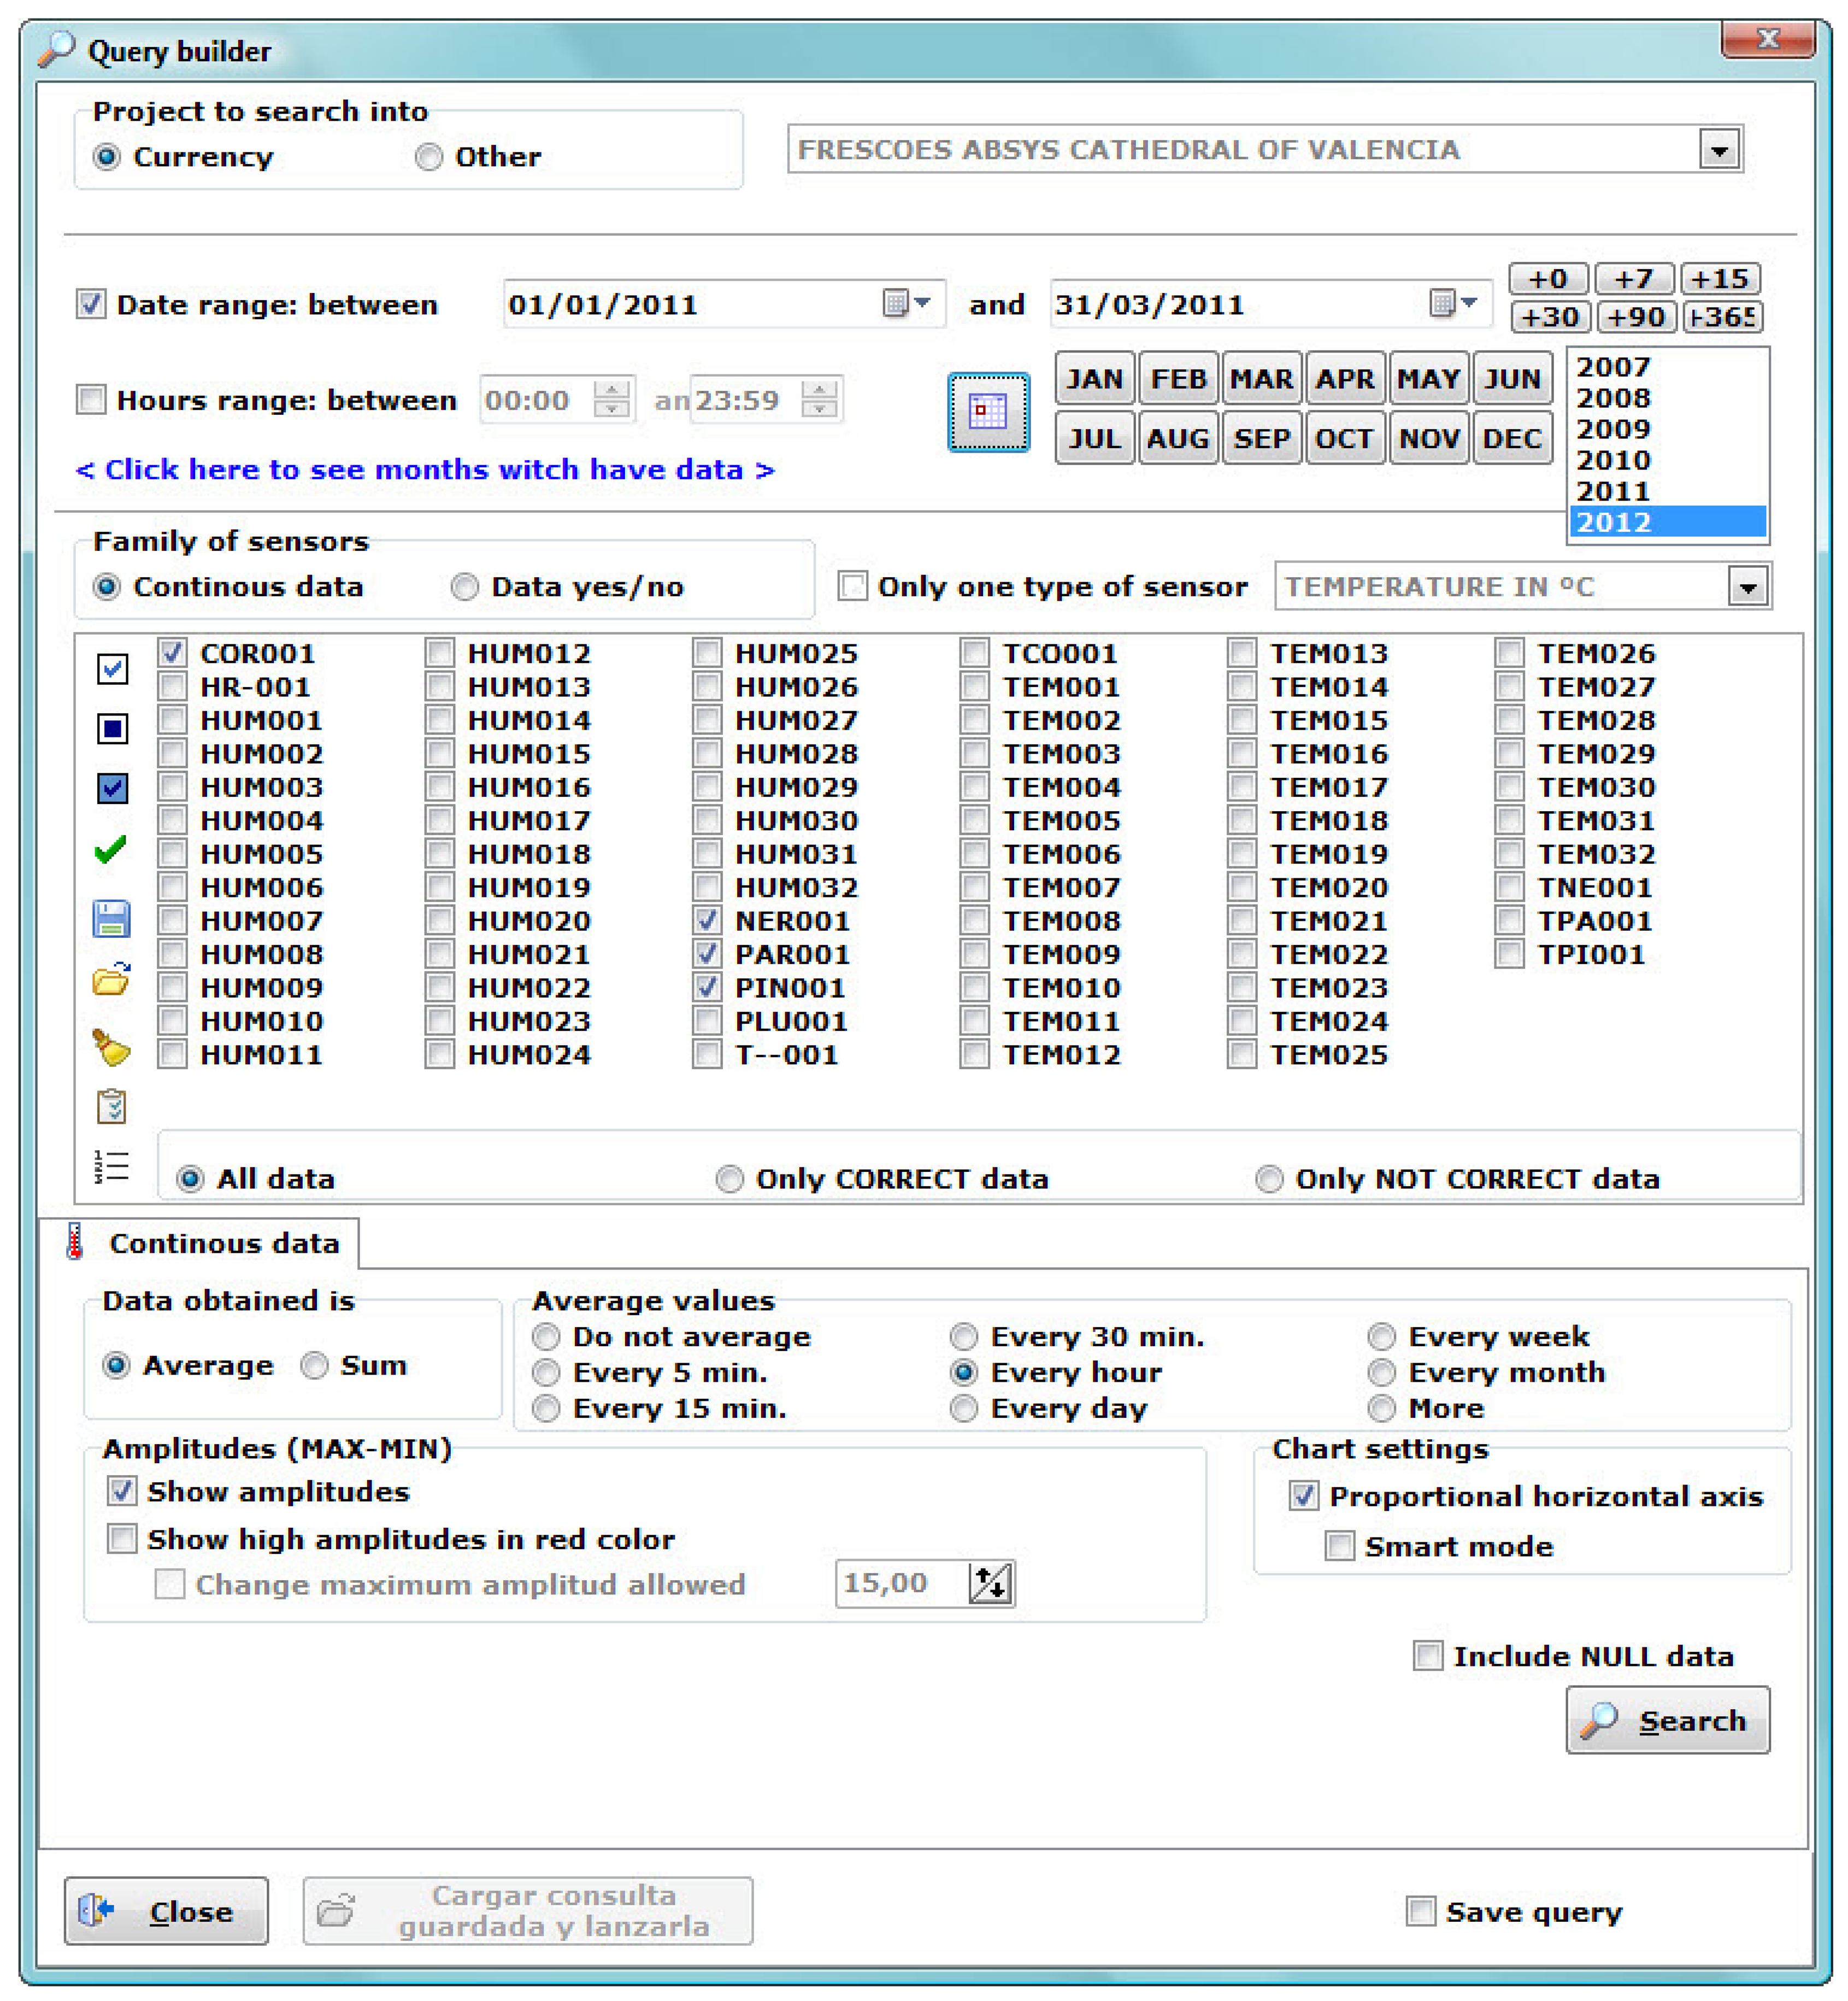Click the broom clear-selection icon
Viewport: 1848px width, 2001px height.
111,1048
